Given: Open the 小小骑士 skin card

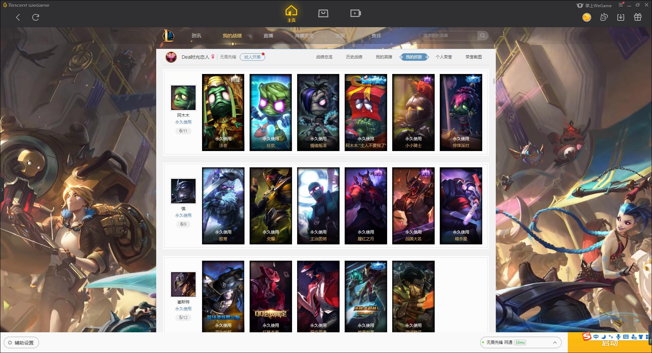Looking at the screenshot, I should 413,112.
